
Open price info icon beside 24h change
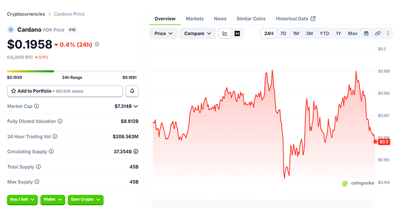pos(97,44)
